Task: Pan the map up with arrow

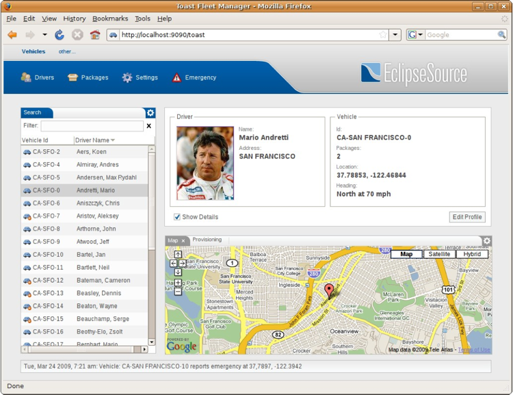Action: point(178,254)
